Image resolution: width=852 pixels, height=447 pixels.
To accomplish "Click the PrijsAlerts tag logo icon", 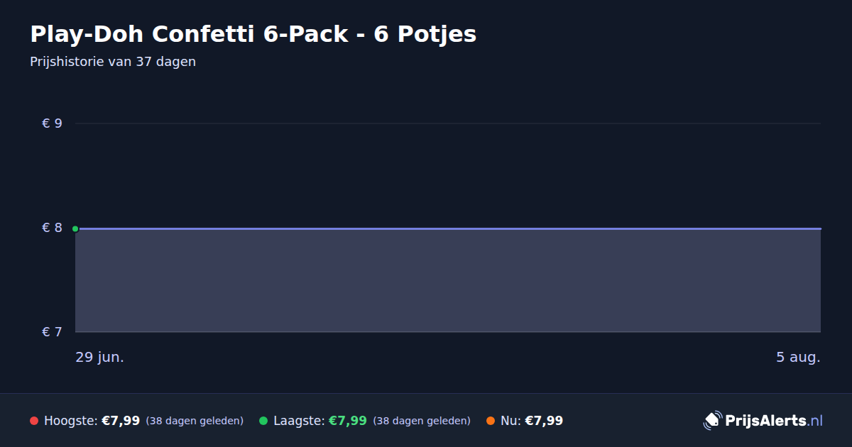I will click(712, 420).
